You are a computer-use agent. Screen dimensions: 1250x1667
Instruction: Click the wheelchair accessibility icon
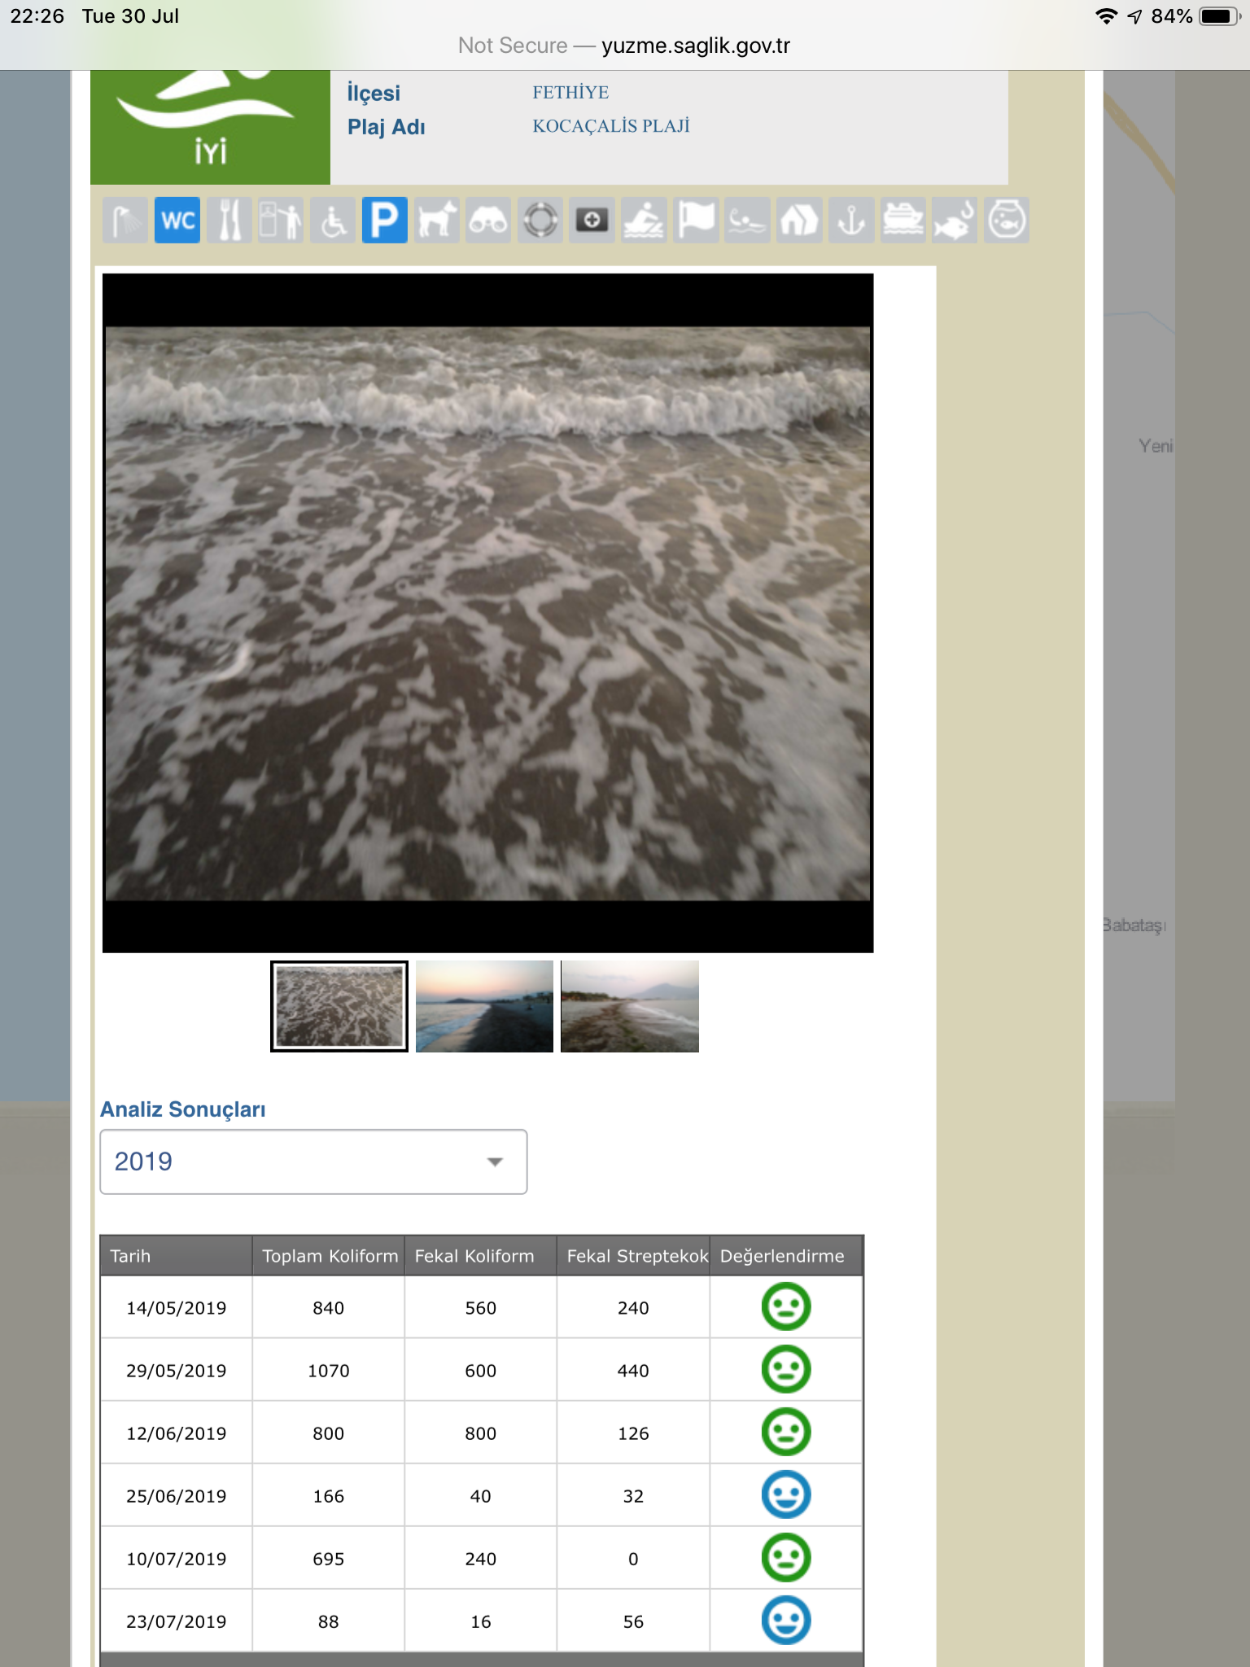[333, 220]
